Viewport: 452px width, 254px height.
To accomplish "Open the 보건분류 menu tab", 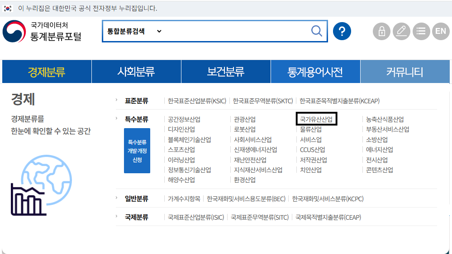I will click(226, 72).
